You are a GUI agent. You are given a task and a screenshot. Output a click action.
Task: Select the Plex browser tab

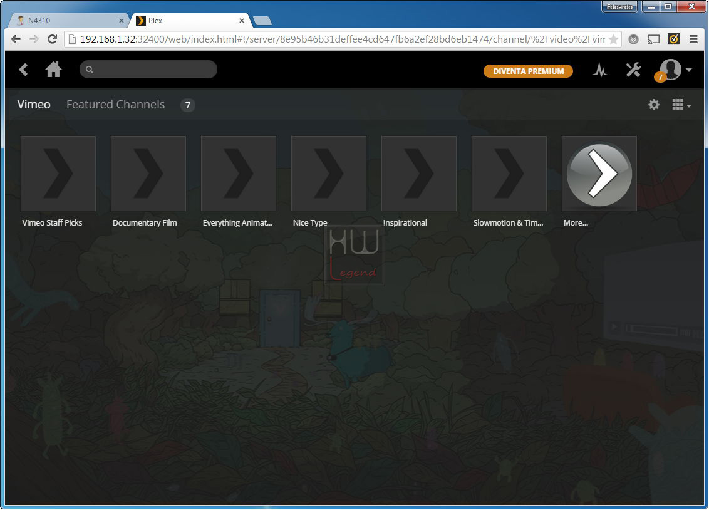point(189,20)
